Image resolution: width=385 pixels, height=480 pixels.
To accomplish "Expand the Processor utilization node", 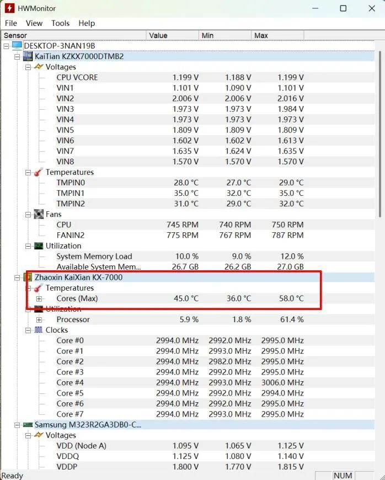I will pos(39,319).
